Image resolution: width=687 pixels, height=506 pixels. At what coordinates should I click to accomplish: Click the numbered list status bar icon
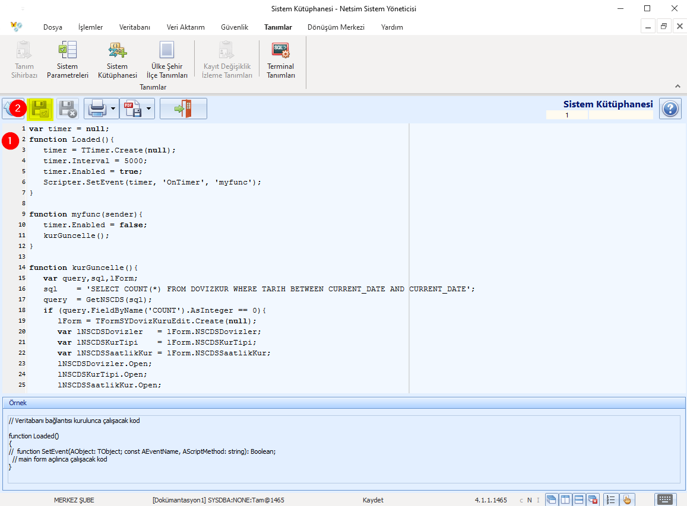click(x=610, y=499)
